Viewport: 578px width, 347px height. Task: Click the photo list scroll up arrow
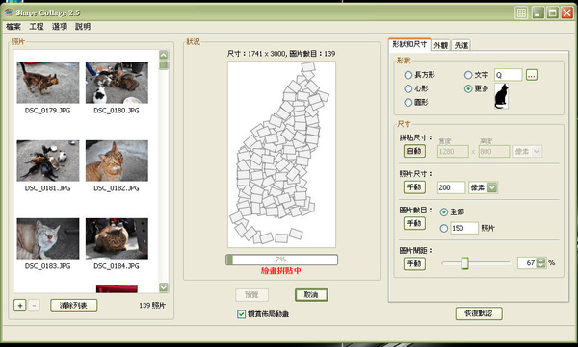coord(164,55)
